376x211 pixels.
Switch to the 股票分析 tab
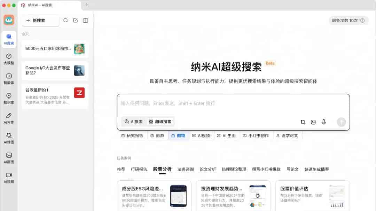(162, 169)
